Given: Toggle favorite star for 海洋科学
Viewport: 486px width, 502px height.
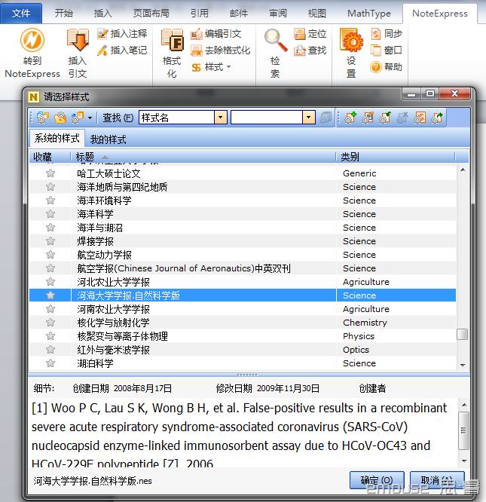Looking at the screenshot, I should pyautogui.click(x=50, y=214).
